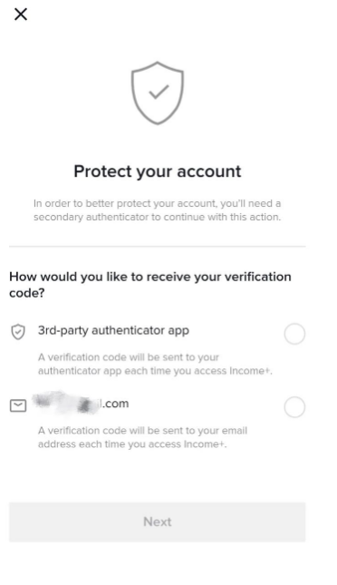This screenshot has width=337, height=585.
Task: Click the large shield checkmark icon
Action: point(158,93)
